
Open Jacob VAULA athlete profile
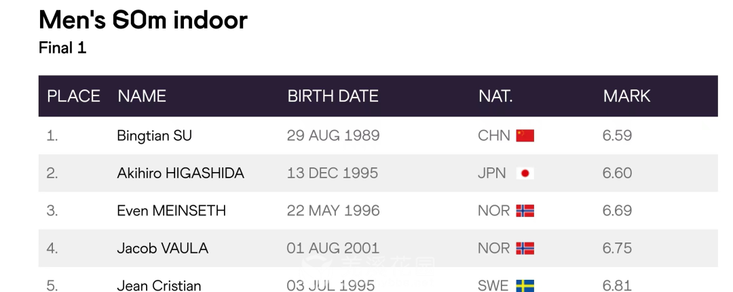pos(163,248)
